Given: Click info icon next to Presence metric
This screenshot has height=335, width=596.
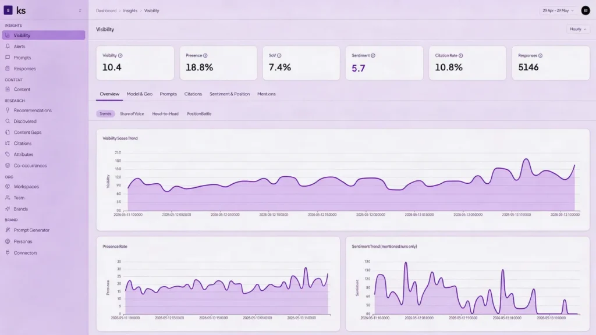Looking at the screenshot, I should (205, 55).
